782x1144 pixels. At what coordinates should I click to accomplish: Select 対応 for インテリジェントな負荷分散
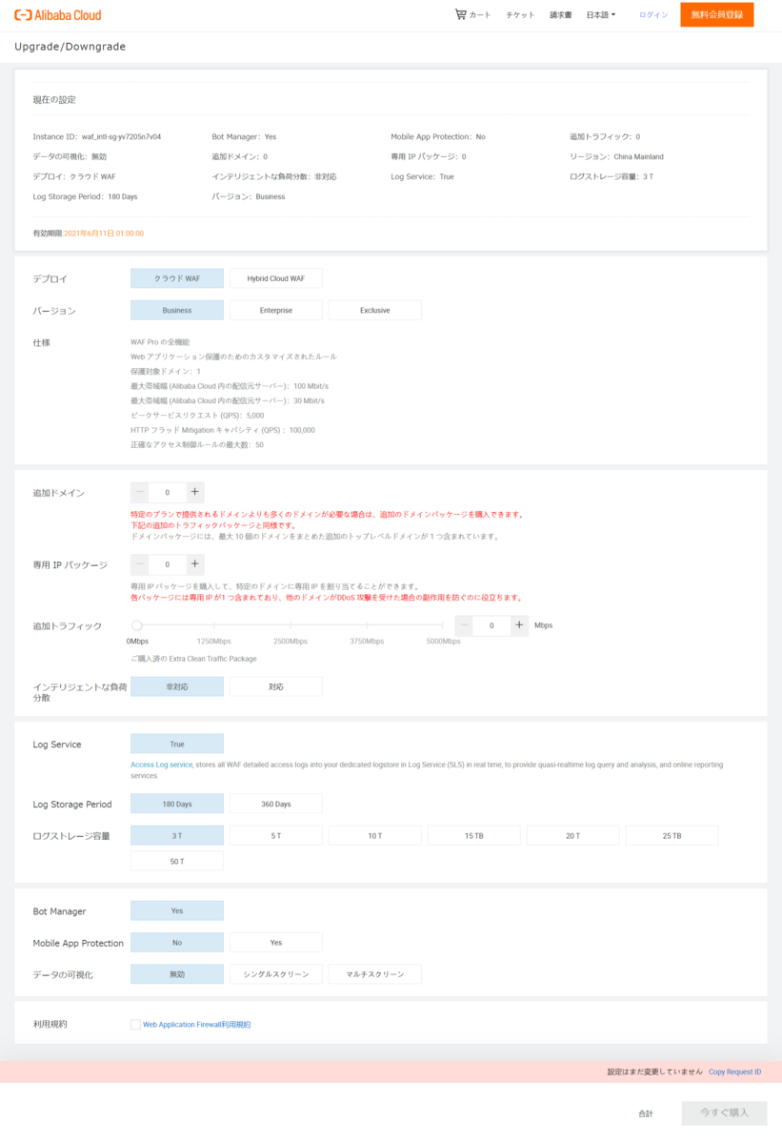tap(275, 685)
